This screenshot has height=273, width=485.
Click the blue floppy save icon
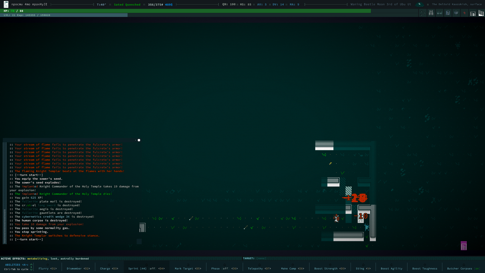coord(448,13)
